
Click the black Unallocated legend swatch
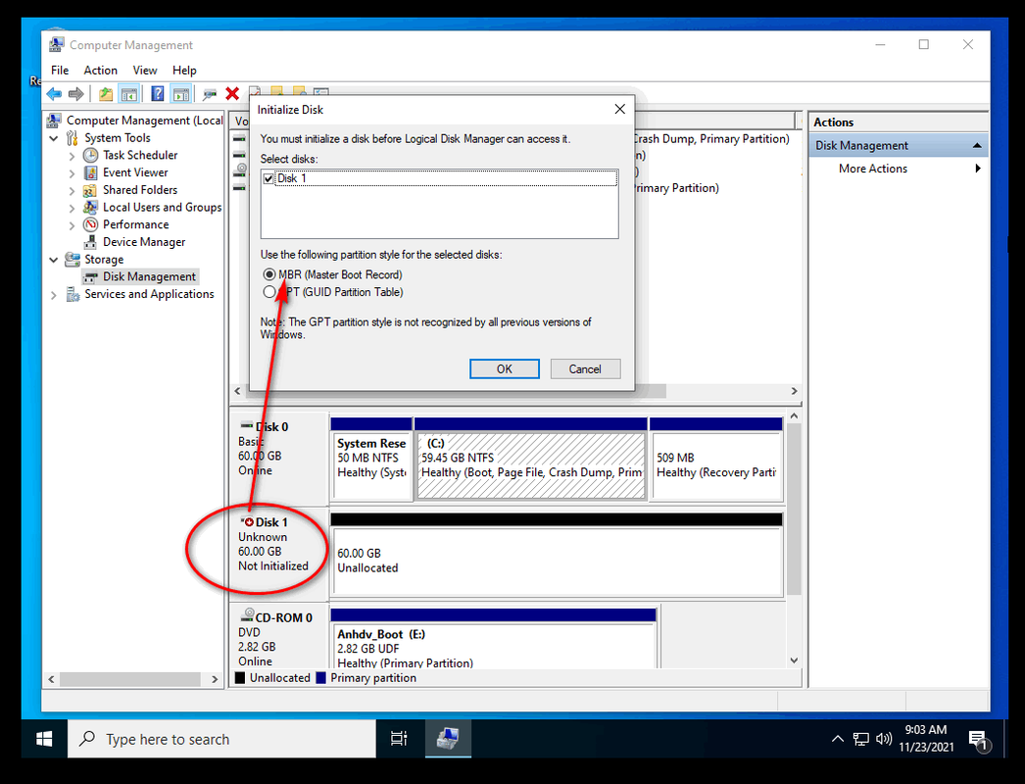click(x=240, y=678)
